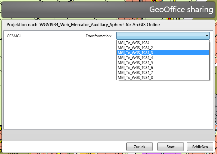Select MGI_To_WGS_1984 from the list
Screen dimensions: 217x154
tap(133, 43)
